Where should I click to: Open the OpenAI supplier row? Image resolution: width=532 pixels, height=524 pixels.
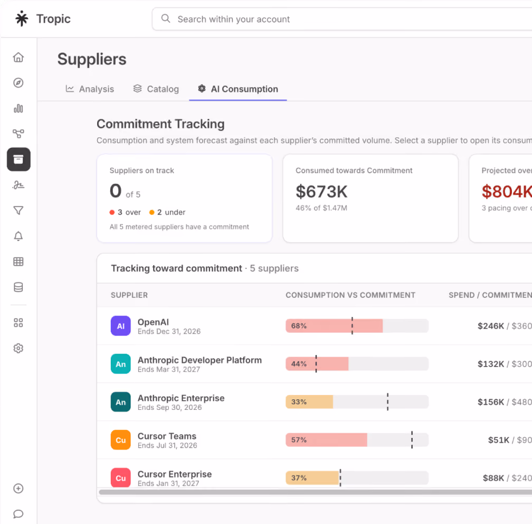click(x=315, y=326)
